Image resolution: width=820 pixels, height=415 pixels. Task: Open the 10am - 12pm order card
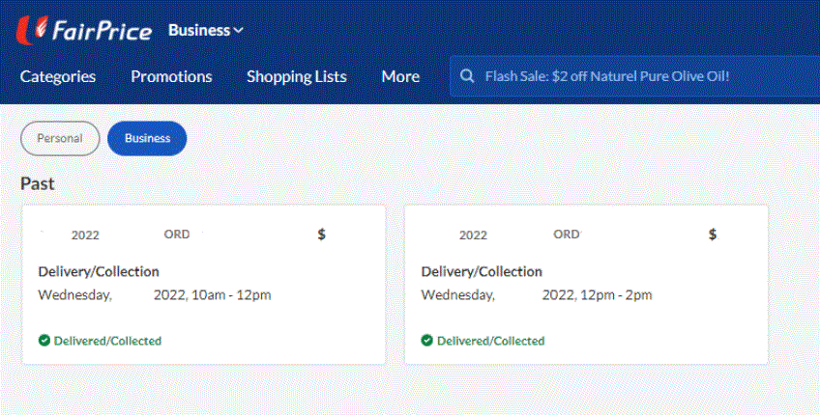[203, 294]
